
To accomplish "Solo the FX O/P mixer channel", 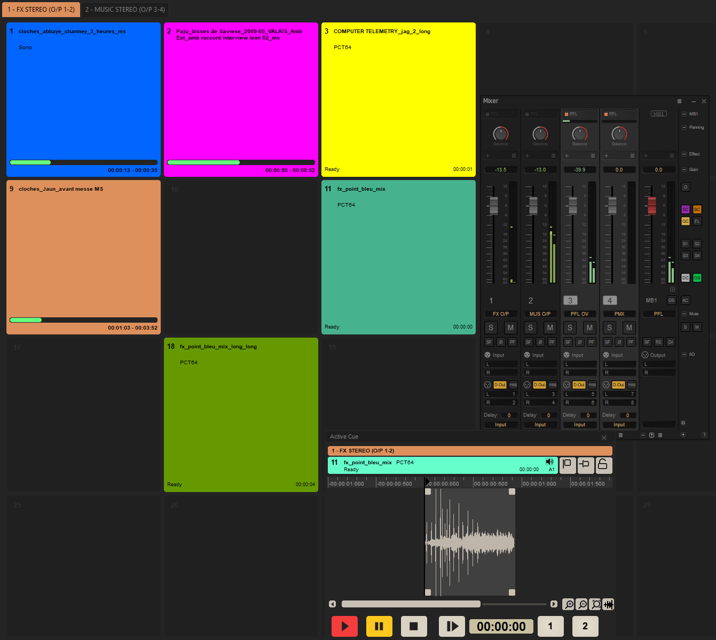I will [491, 327].
